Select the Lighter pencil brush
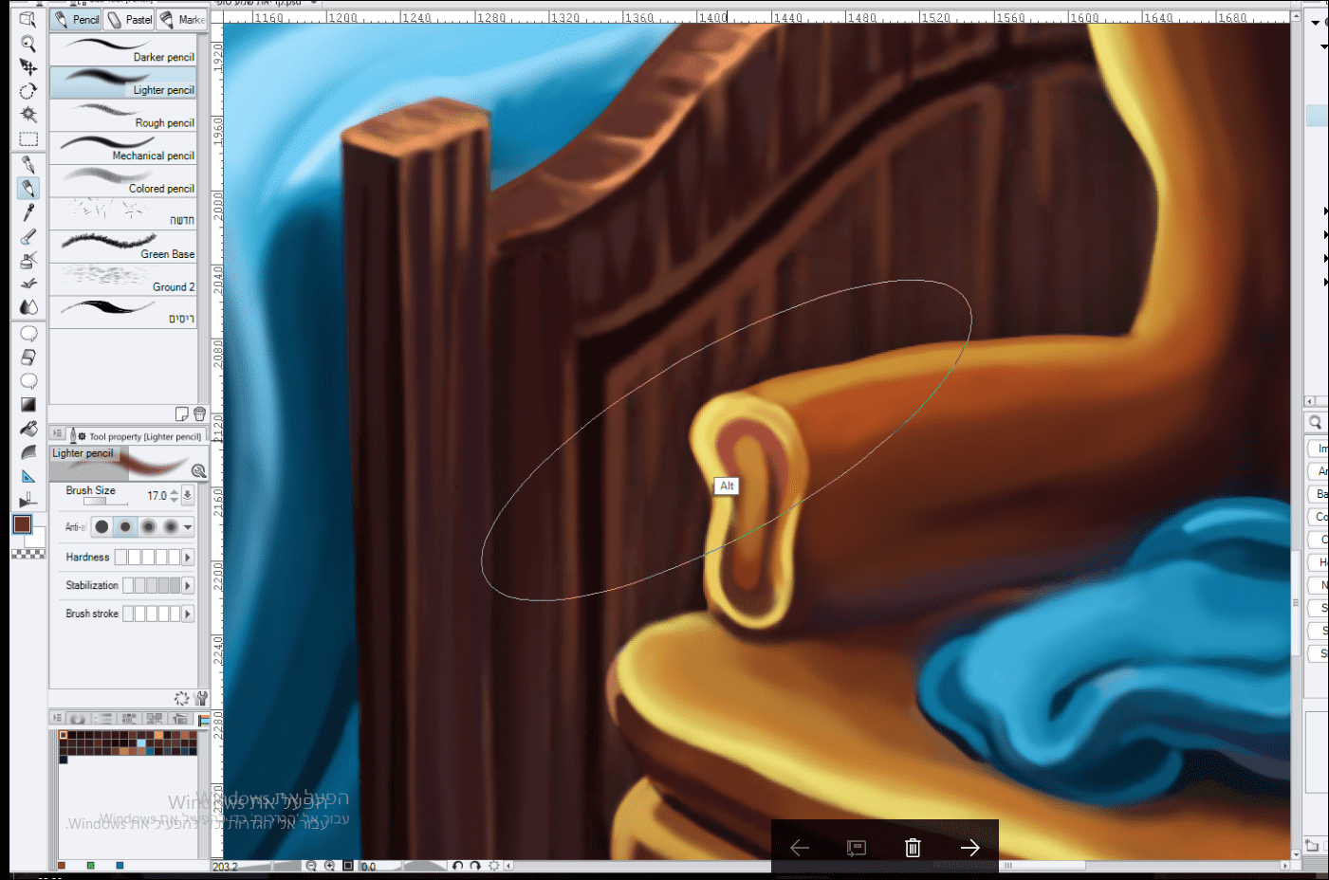Image resolution: width=1329 pixels, height=880 pixels. (x=123, y=82)
